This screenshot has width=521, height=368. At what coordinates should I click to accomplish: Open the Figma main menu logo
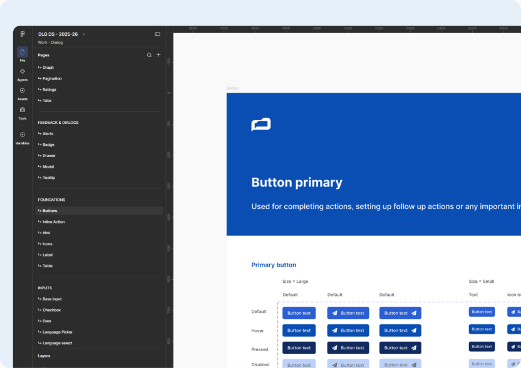[x=23, y=34]
